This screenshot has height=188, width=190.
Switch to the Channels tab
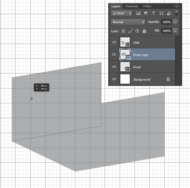tap(132, 6)
